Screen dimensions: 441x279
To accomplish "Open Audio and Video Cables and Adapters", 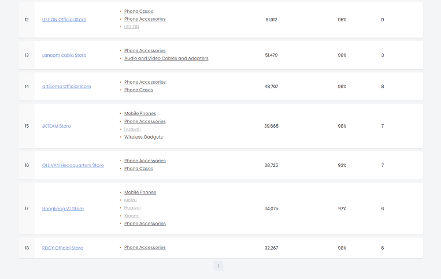I will tap(166, 58).
